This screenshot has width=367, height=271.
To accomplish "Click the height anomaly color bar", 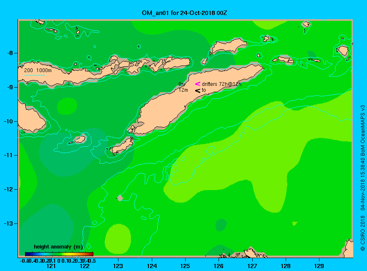I will coord(59,254).
